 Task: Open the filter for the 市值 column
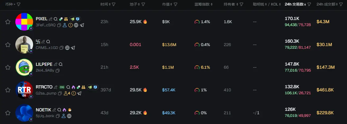pos(175,4)
